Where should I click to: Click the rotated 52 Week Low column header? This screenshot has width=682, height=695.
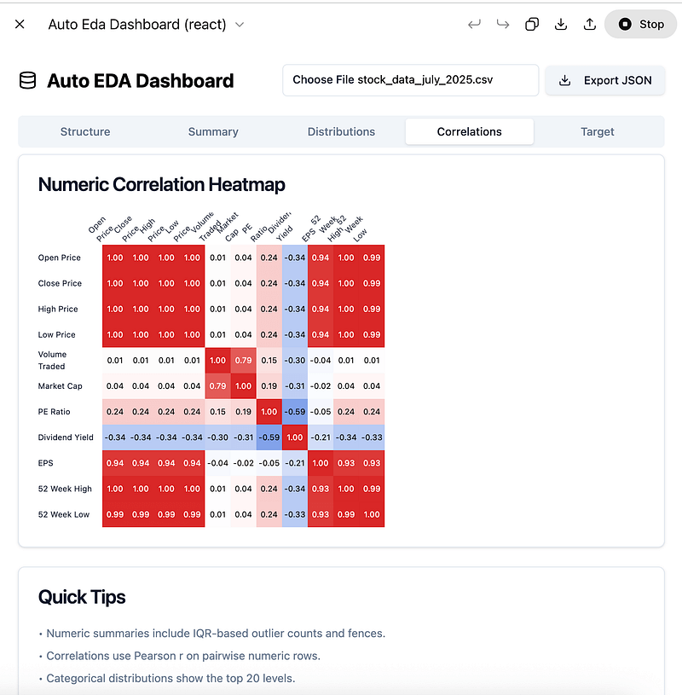(x=355, y=229)
